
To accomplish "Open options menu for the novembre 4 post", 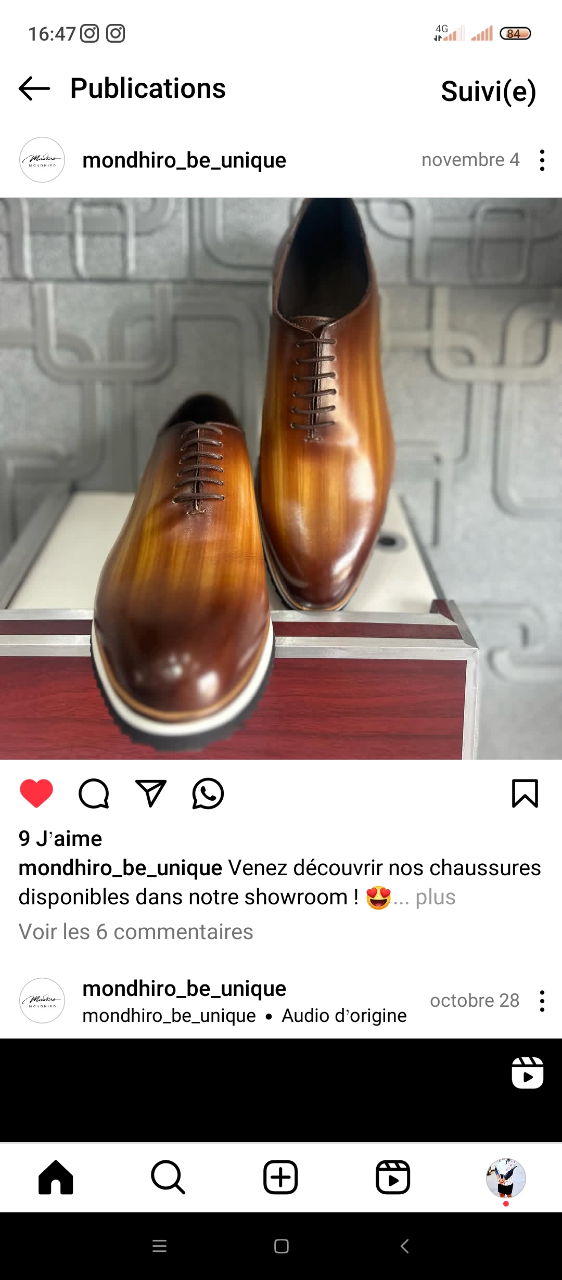I will [542, 160].
